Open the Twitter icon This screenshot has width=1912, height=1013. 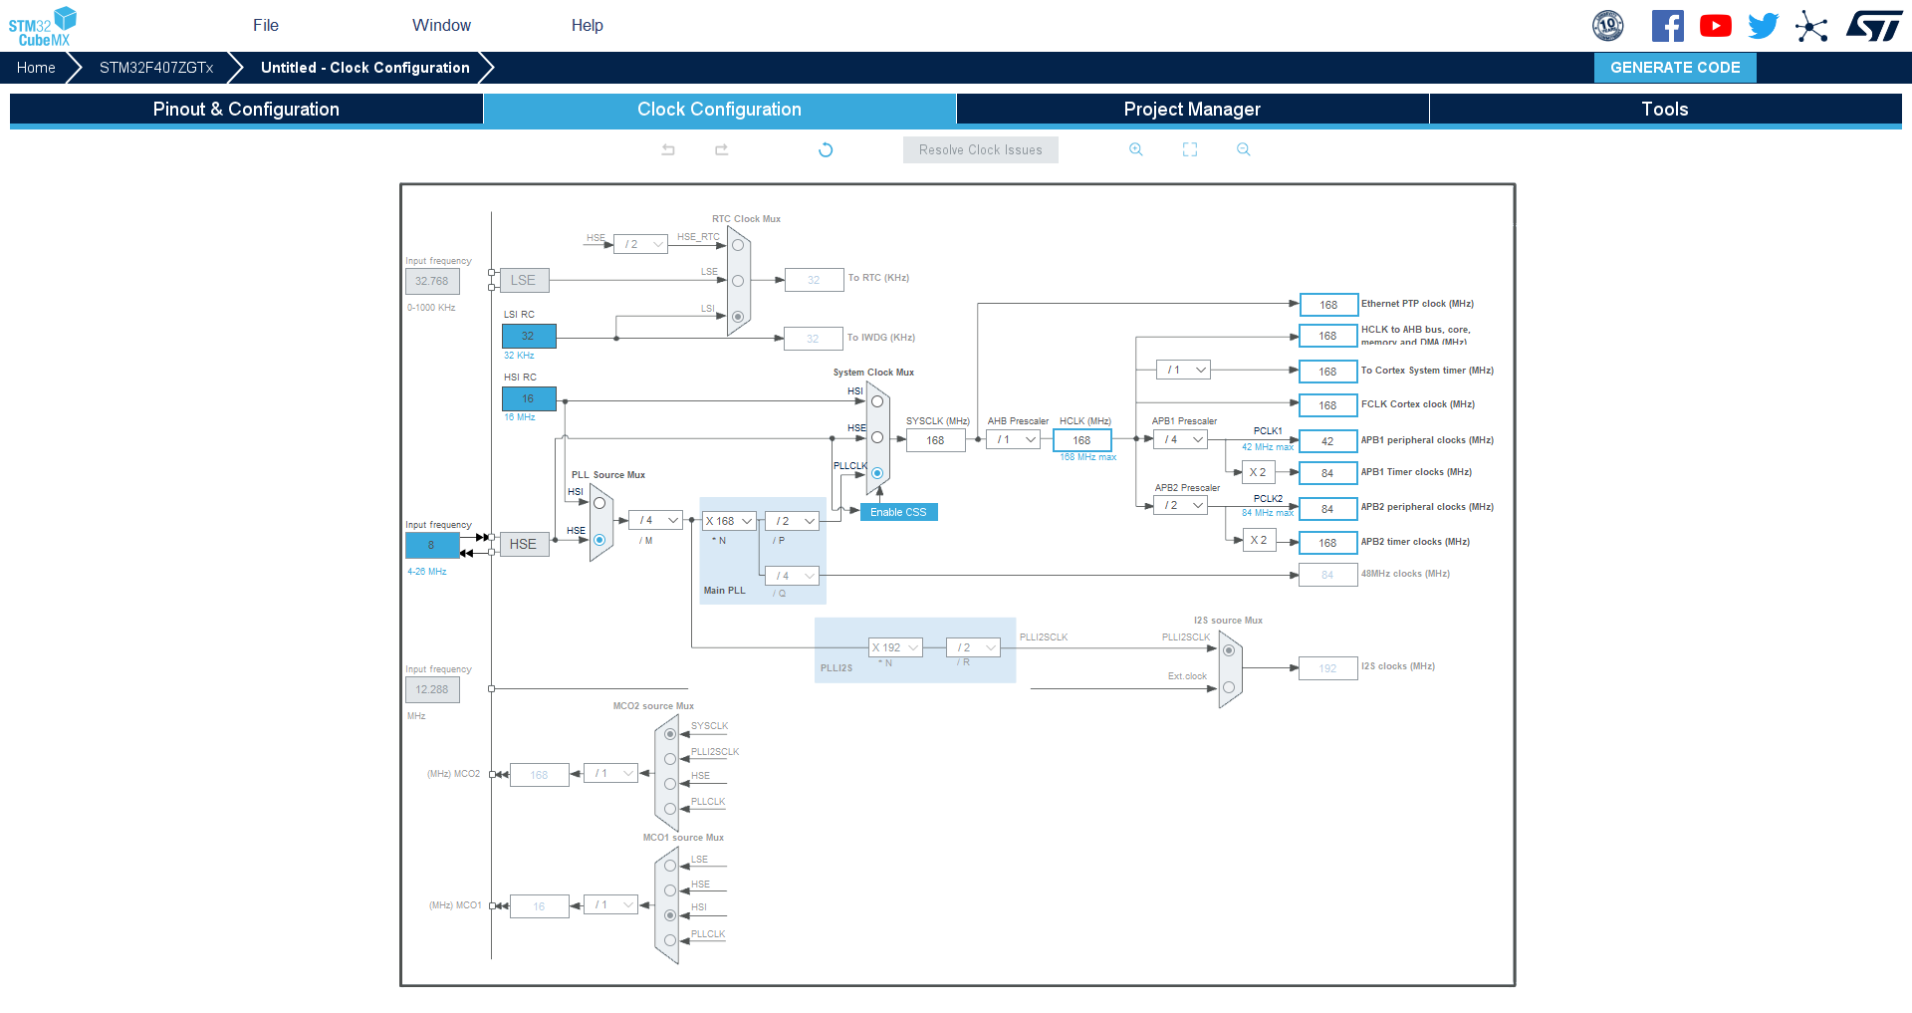coord(1764,26)
